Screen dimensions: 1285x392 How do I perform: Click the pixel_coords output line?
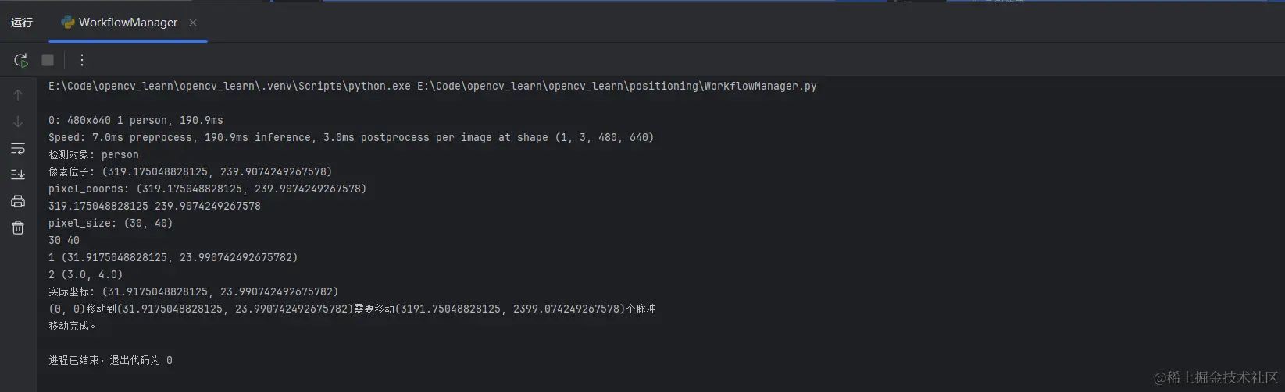pyautogui.click(x=207, y=189)
